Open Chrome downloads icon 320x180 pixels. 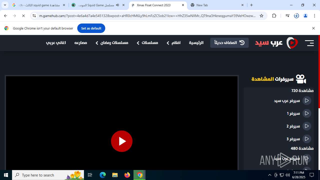pos(296,16)
